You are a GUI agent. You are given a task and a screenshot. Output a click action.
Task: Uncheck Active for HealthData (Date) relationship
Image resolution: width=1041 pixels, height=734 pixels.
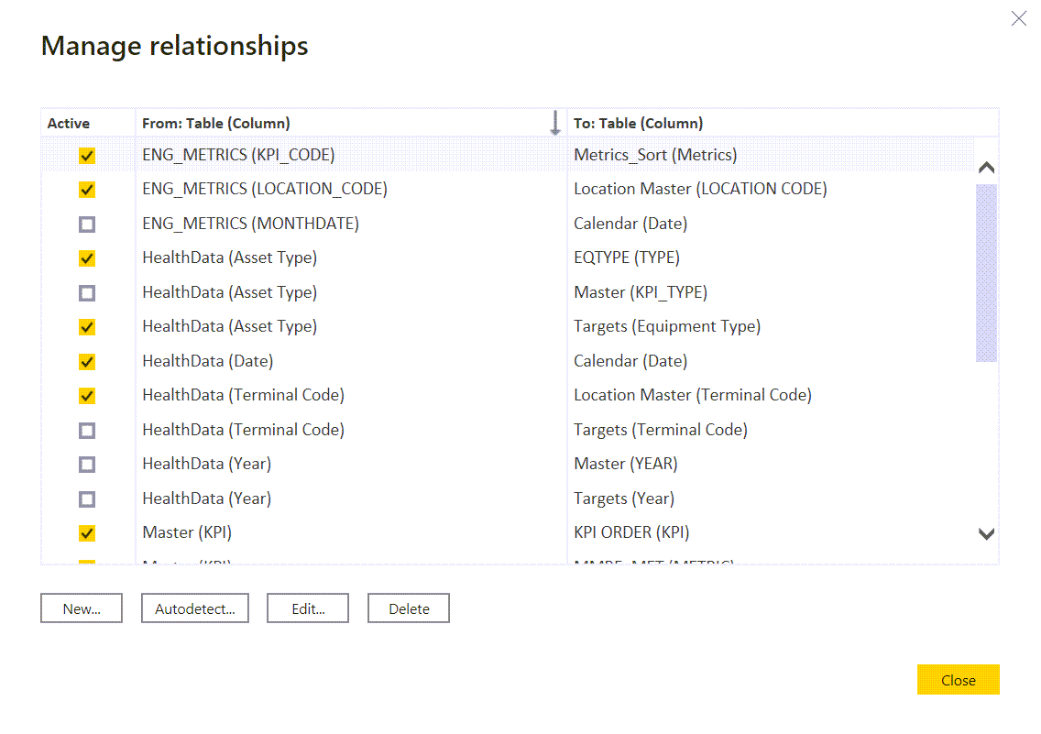coord(87,362)
